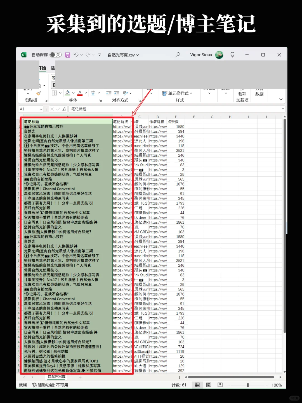
Task: Adjust the zoom slider in the status bar
Action: 247,385
